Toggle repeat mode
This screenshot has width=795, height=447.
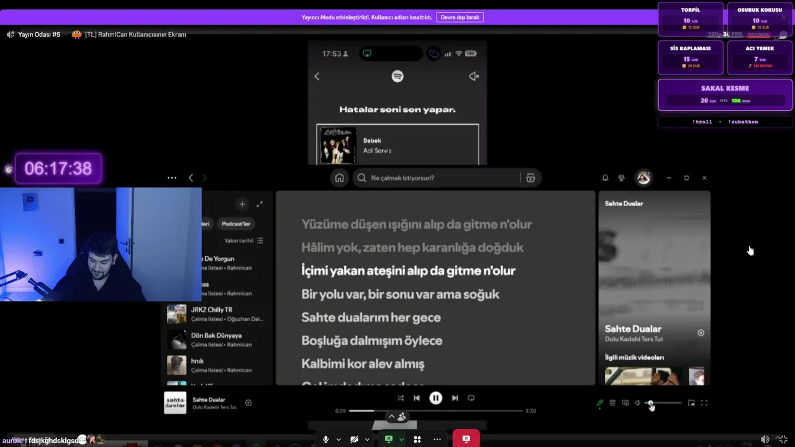click(x=471, y=398)
